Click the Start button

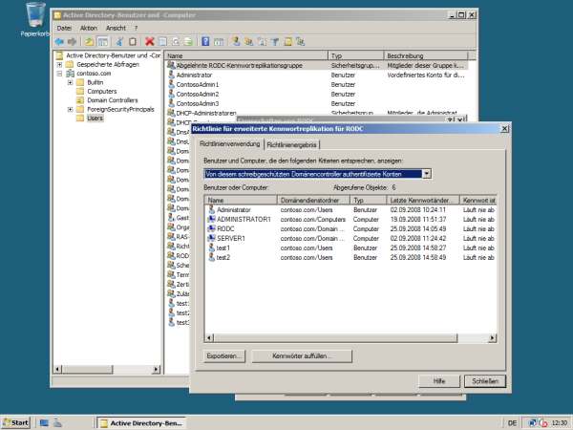[15, 422]
